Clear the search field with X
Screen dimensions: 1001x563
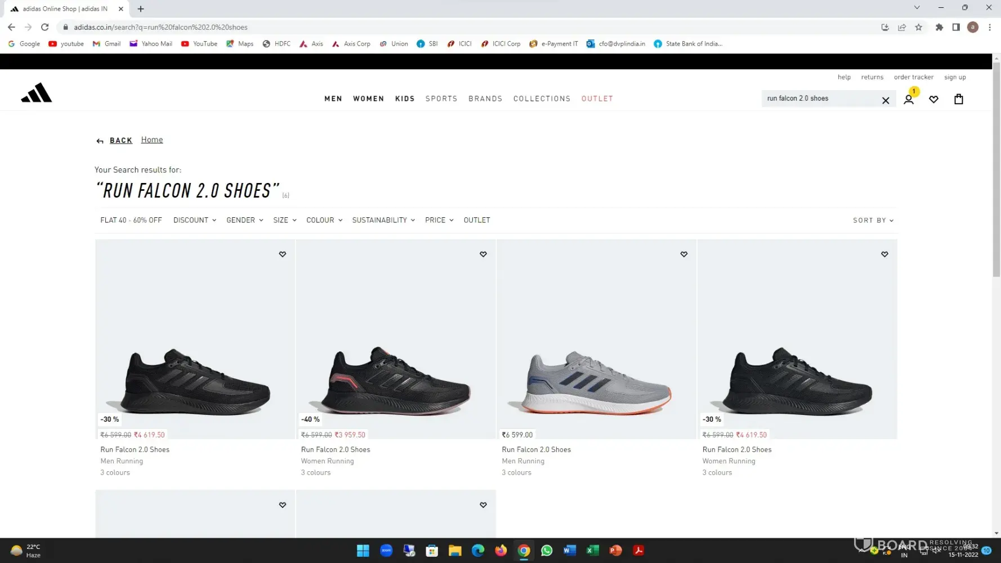click(886, 100)
